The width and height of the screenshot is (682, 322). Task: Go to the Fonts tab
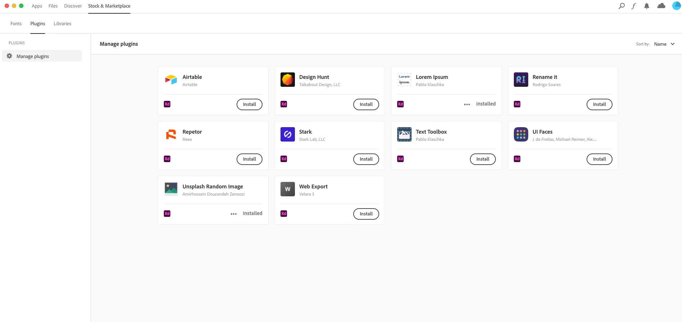pyautogui.click(x=16, y=23)
